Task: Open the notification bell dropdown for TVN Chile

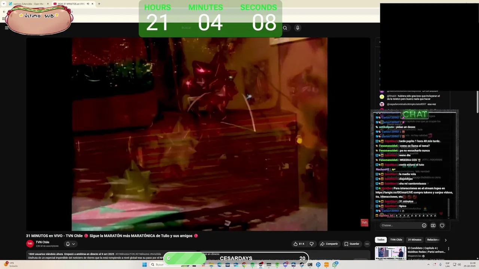Action: (70, 244)
